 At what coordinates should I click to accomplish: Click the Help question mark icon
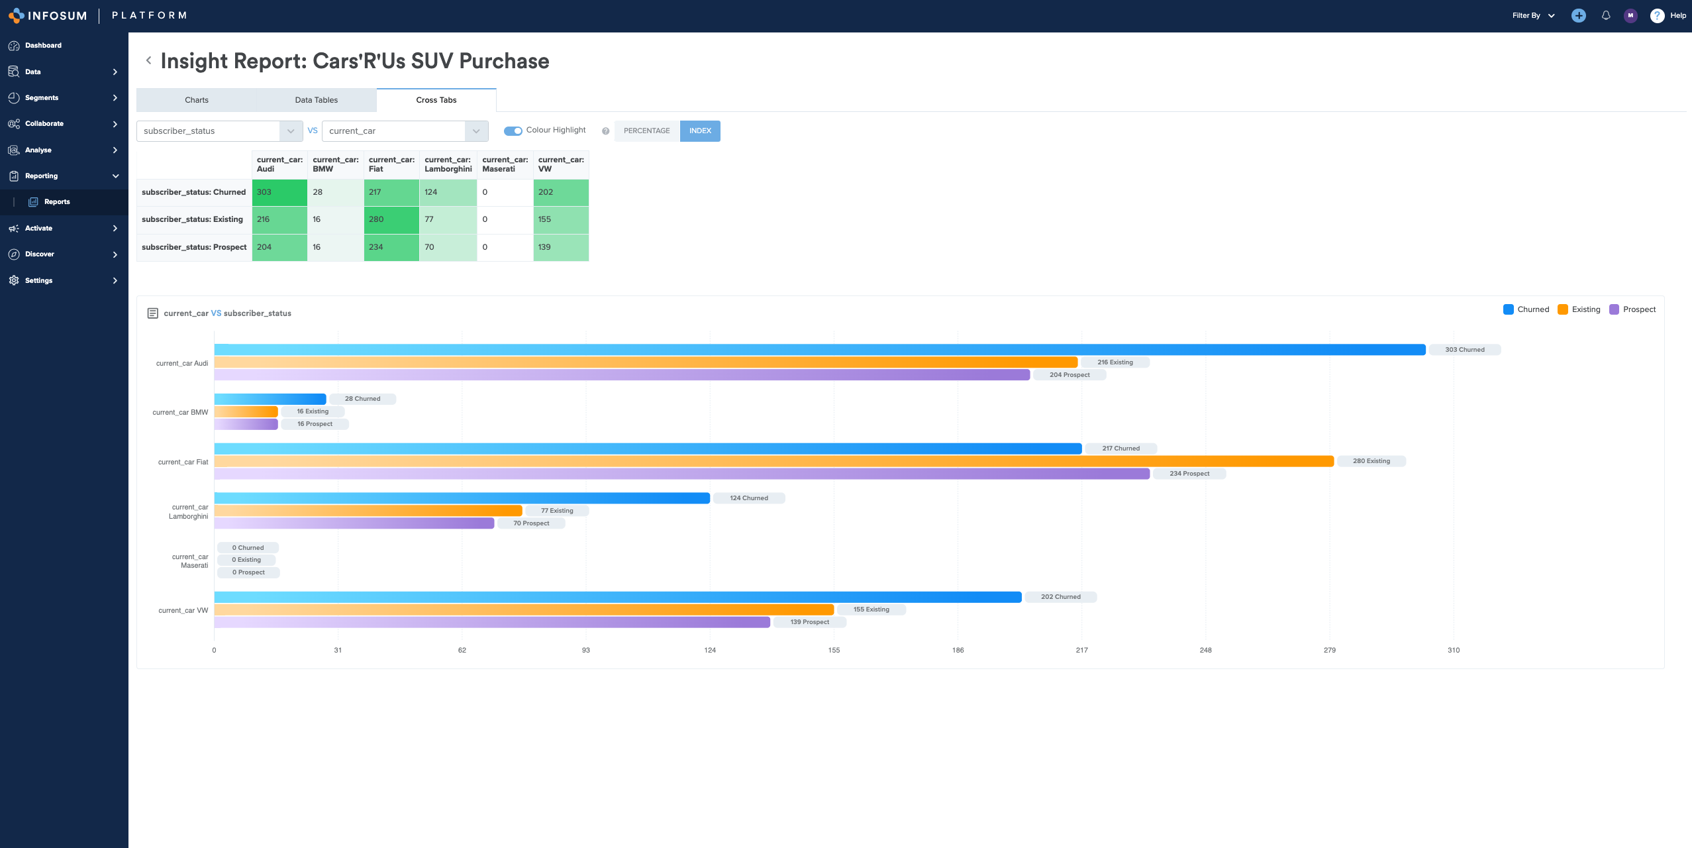click(x=1657, y=16)
